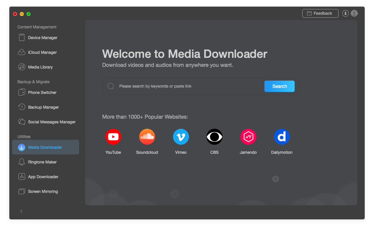The height and width of the screenshot is (226, 369).
Task: Open Social Messages Manager
Action: coord(52,122)
